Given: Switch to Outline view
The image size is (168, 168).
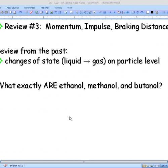Looking at the screenshot, I should pos(155,166).
